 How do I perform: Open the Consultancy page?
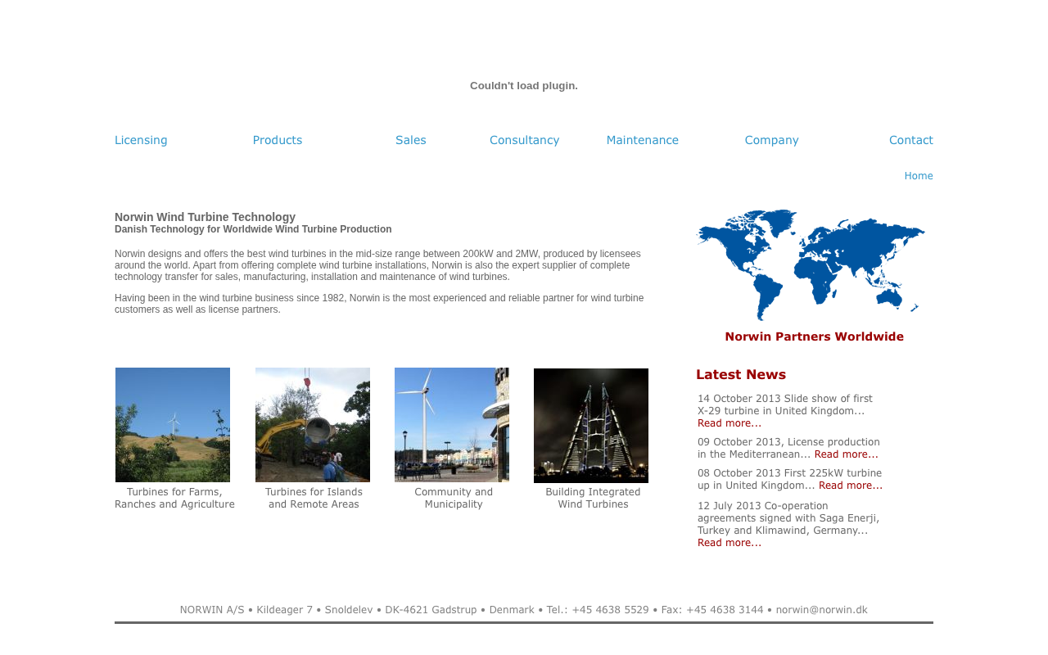pos(525,140)
